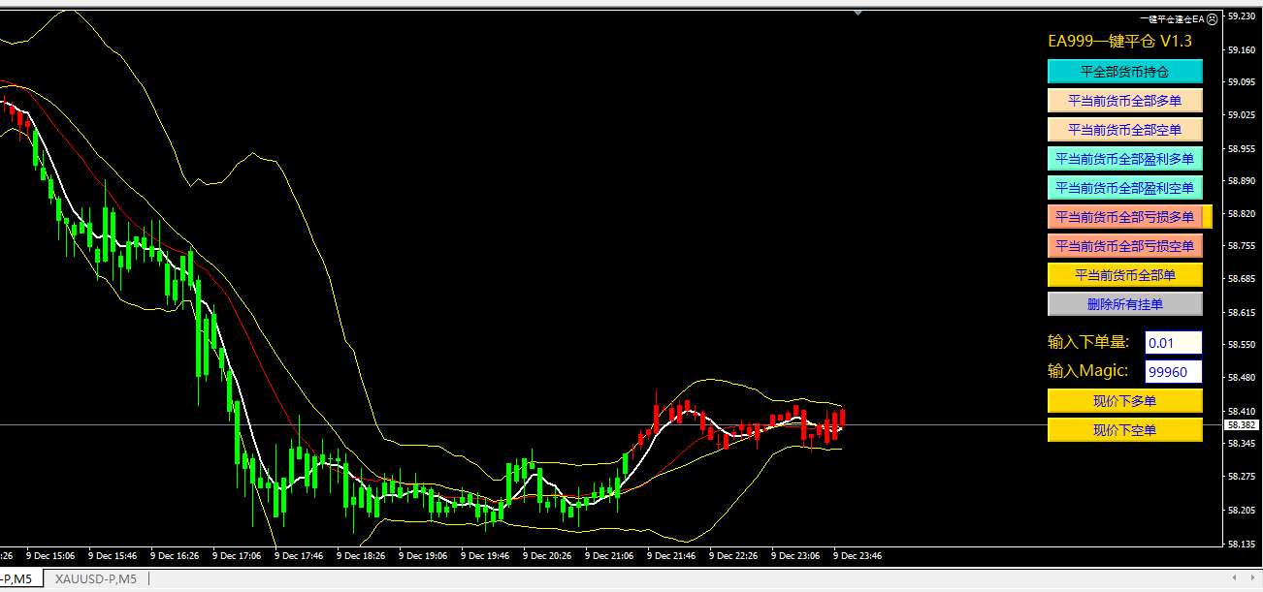Click the 9 Dec 15:06 time label
The height and width of the screenshot is (592, 1263).
pos(50,556)
